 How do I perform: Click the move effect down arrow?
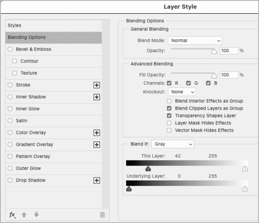point(36,215)
